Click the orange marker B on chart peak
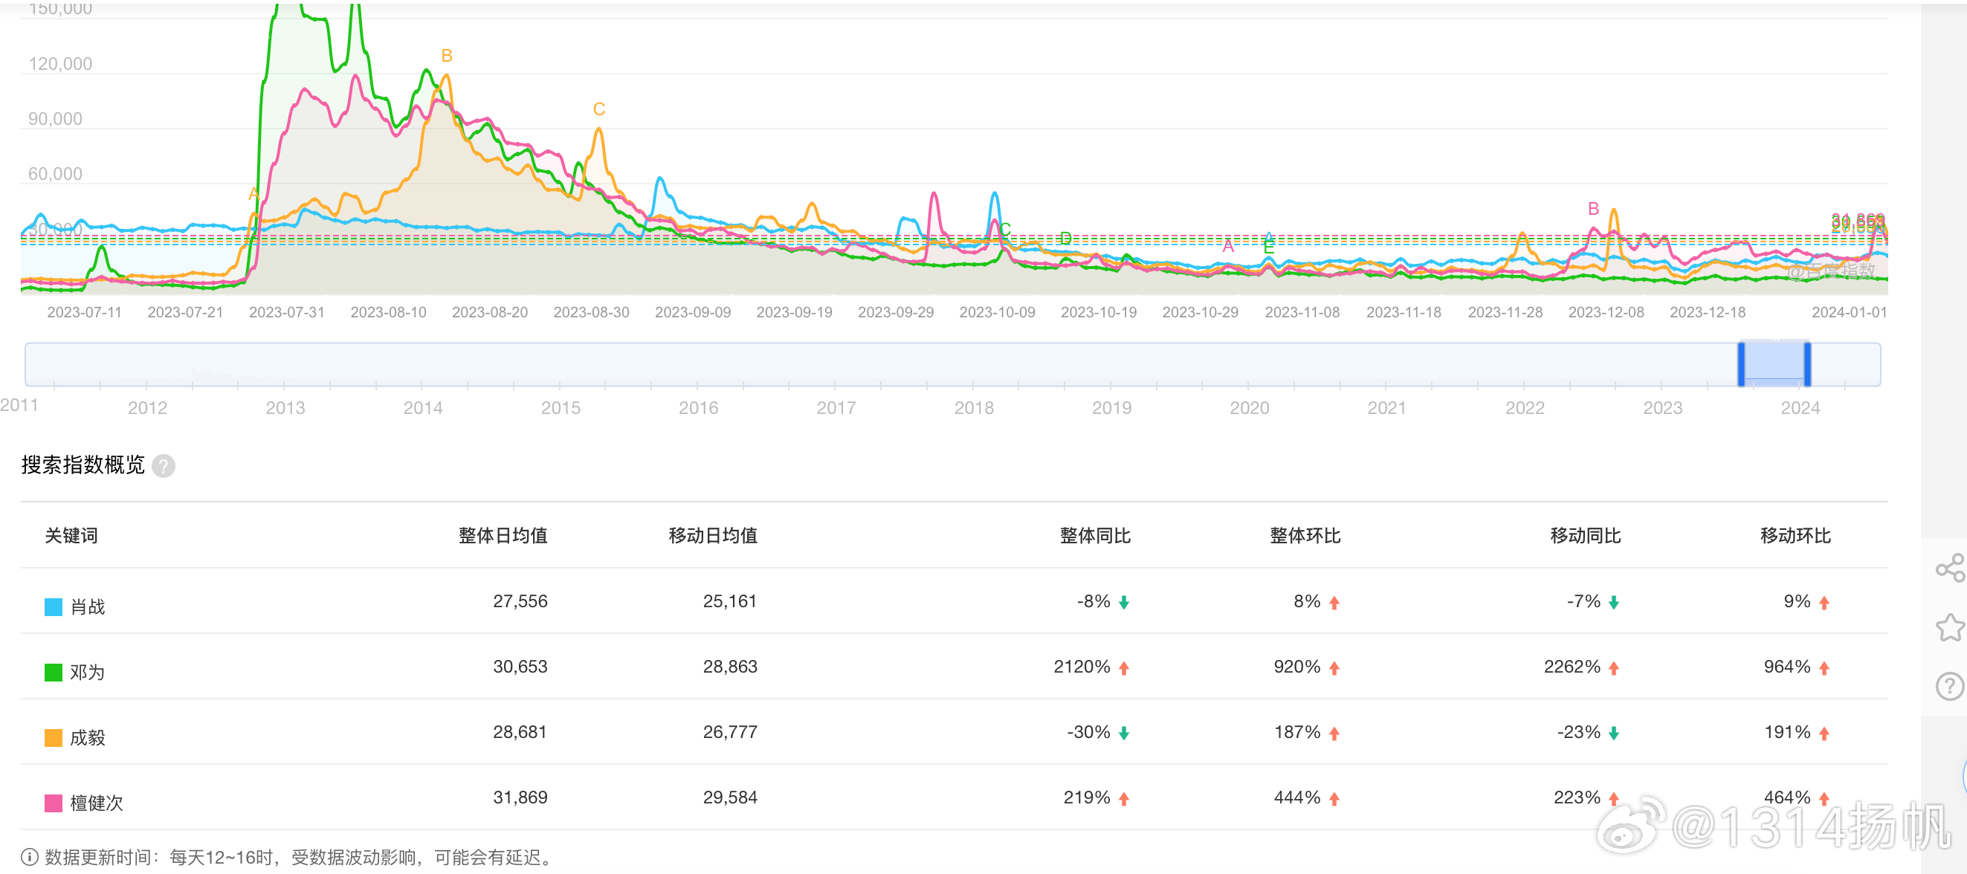The width and height of the screenshot is (1967, 874). pyautogui.click(x=448, y=56)
